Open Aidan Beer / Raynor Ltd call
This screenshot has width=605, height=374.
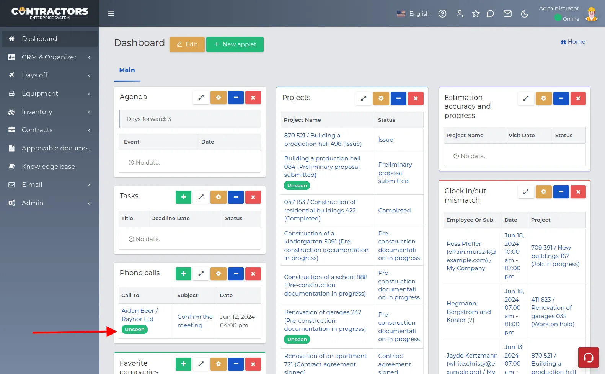coord(139,315)
